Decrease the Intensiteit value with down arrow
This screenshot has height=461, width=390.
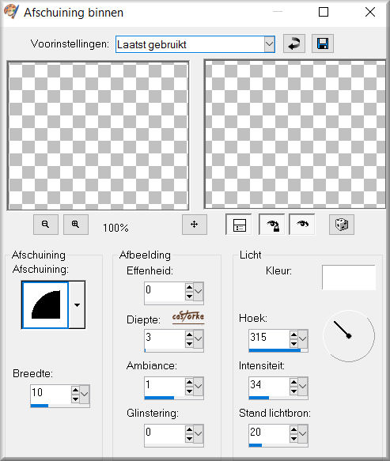coord(293,391)
